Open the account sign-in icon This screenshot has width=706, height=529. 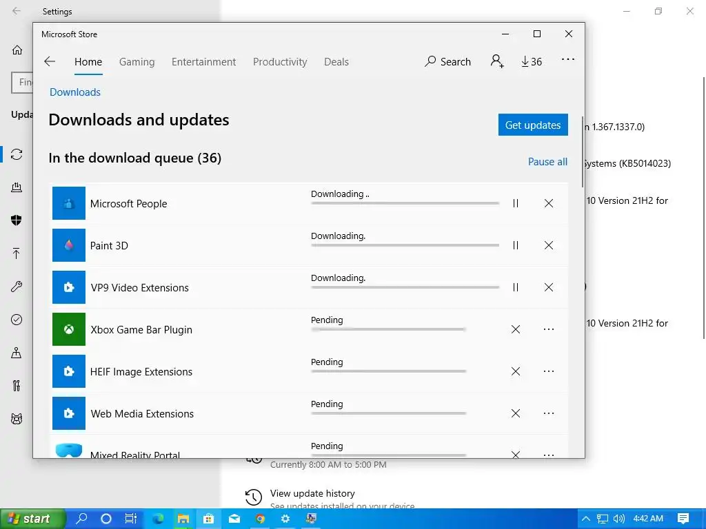click(x=497, y=61)
